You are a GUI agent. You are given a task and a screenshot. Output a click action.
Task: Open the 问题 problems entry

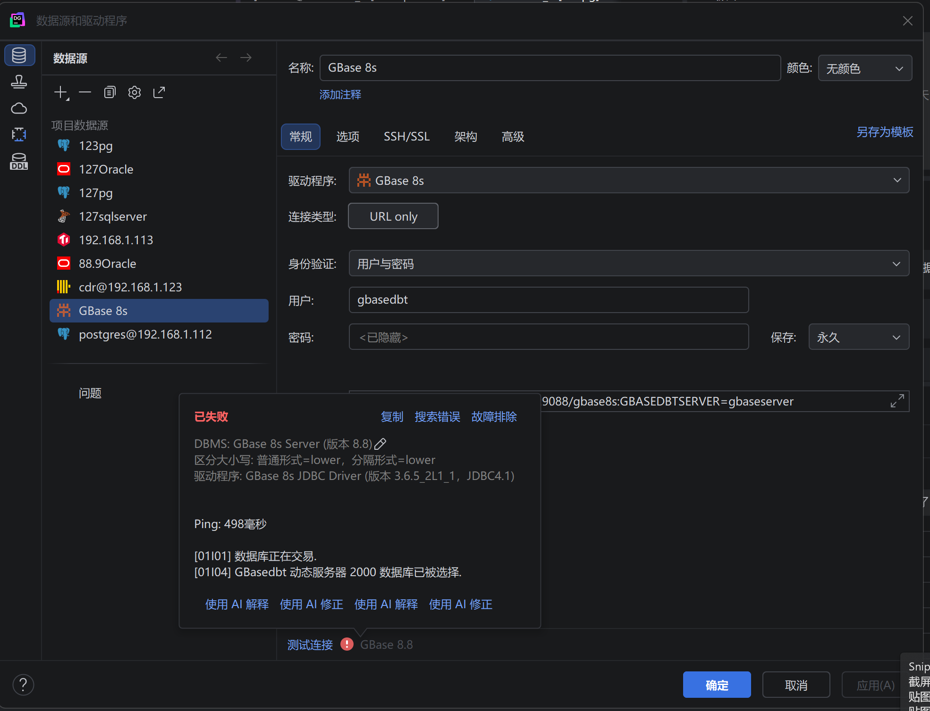point(90,393)
